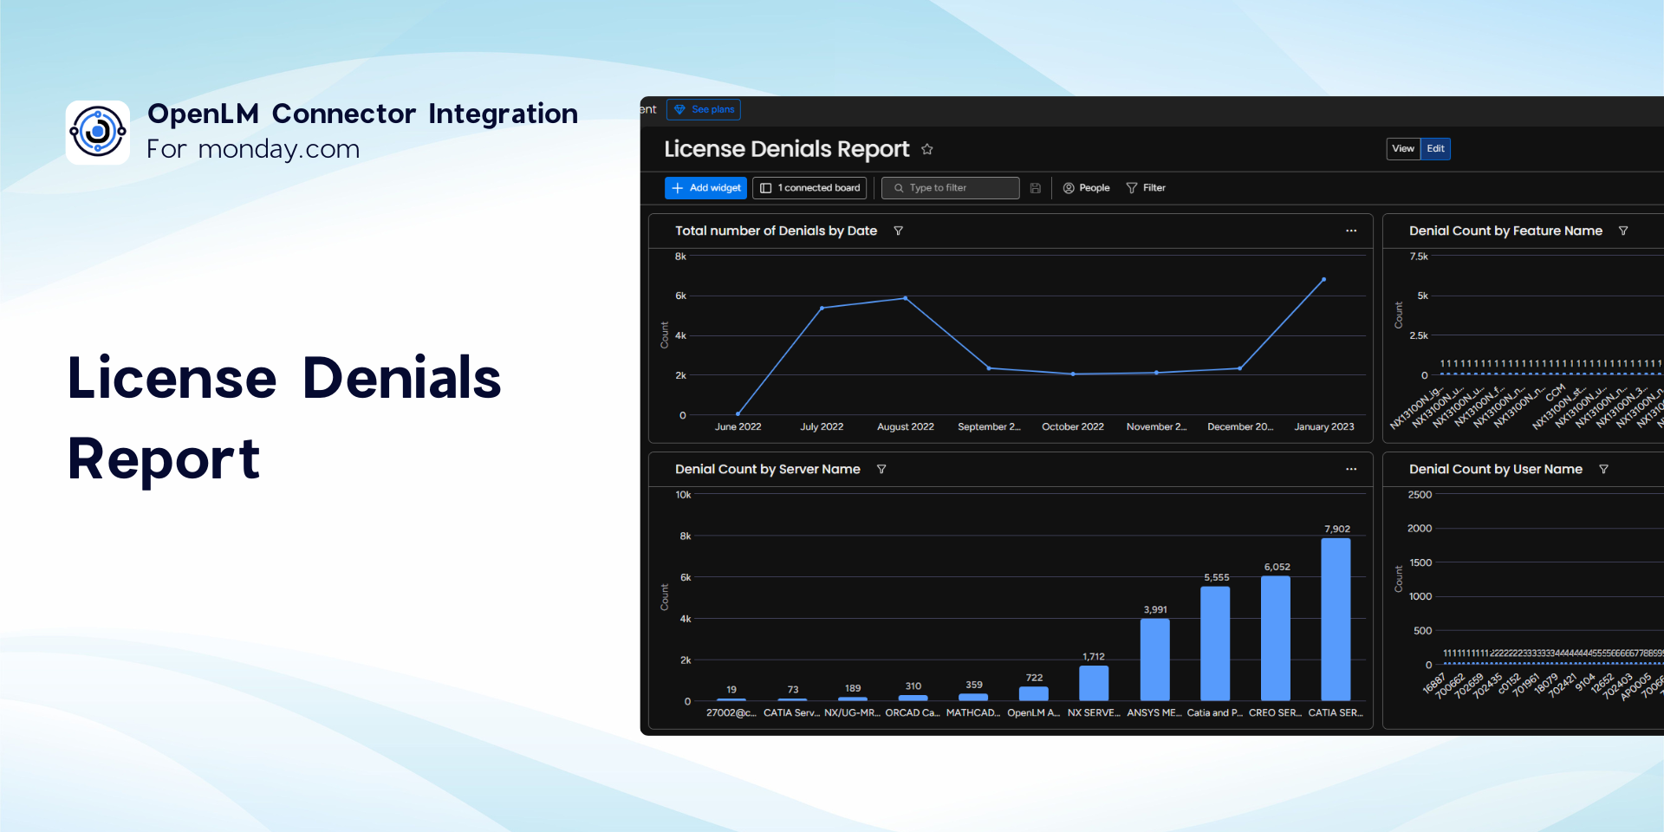Click the ANSYS ME bar showing 3,991
This screenshot has height=832, width=1664.
click(1155, 660)
